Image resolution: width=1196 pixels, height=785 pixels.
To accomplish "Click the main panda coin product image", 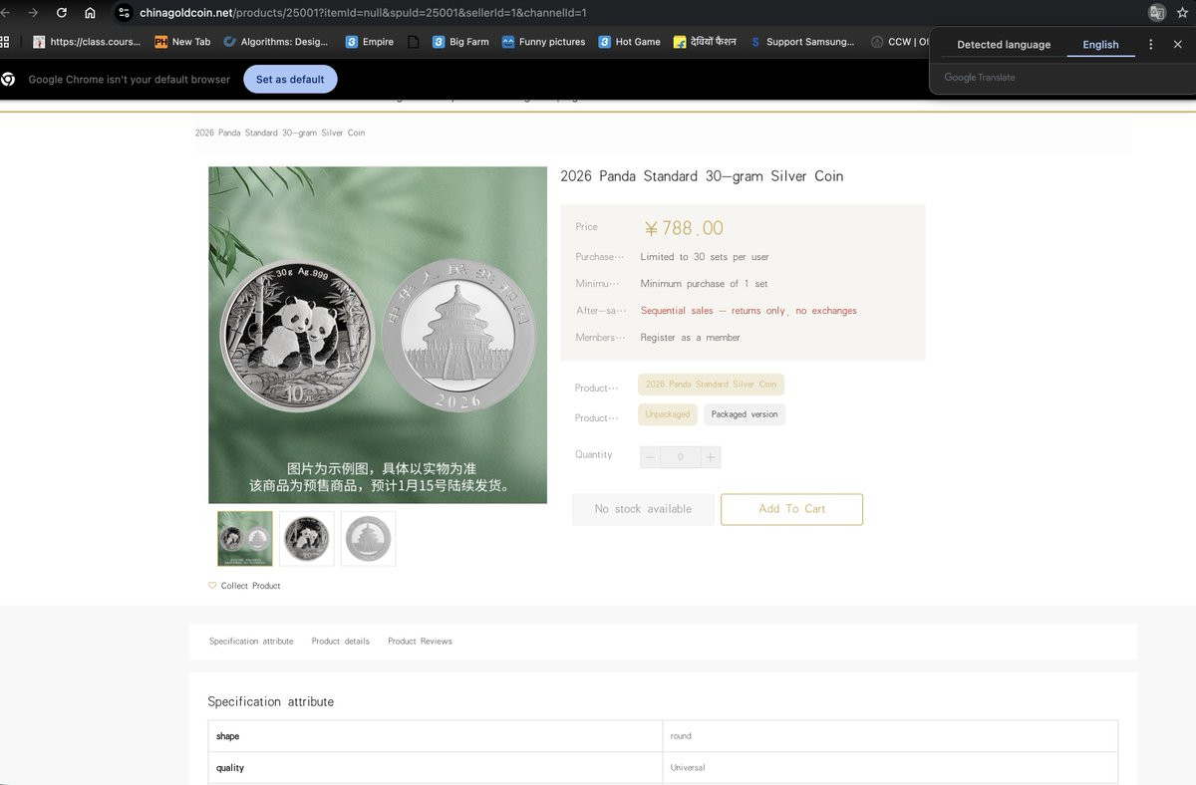I will click(x=378, y=335).
